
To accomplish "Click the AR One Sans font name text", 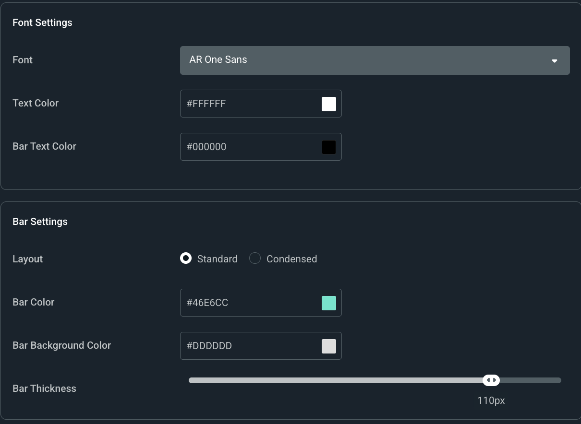I will pyautogui.click(x=218, y=59).
